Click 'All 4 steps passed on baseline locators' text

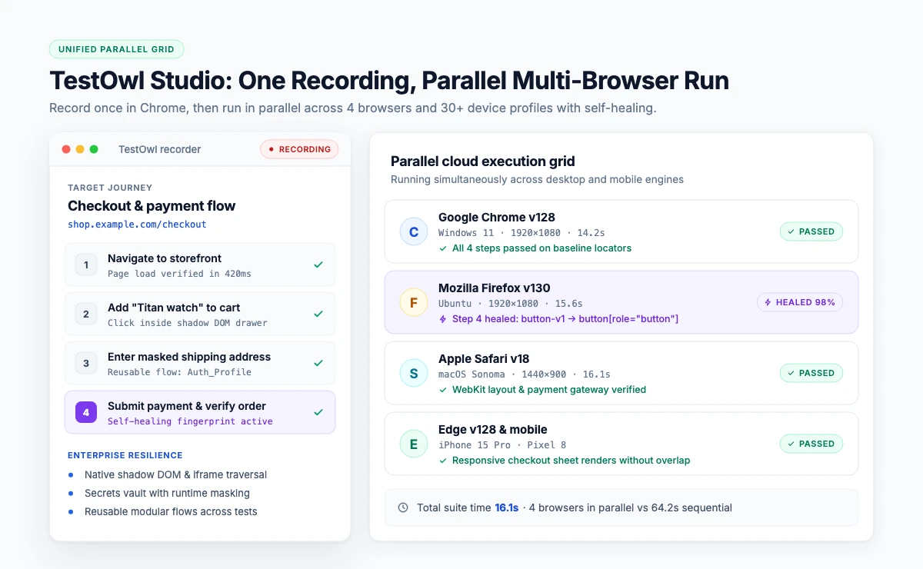pyautogui.click(x=541, y=248)
